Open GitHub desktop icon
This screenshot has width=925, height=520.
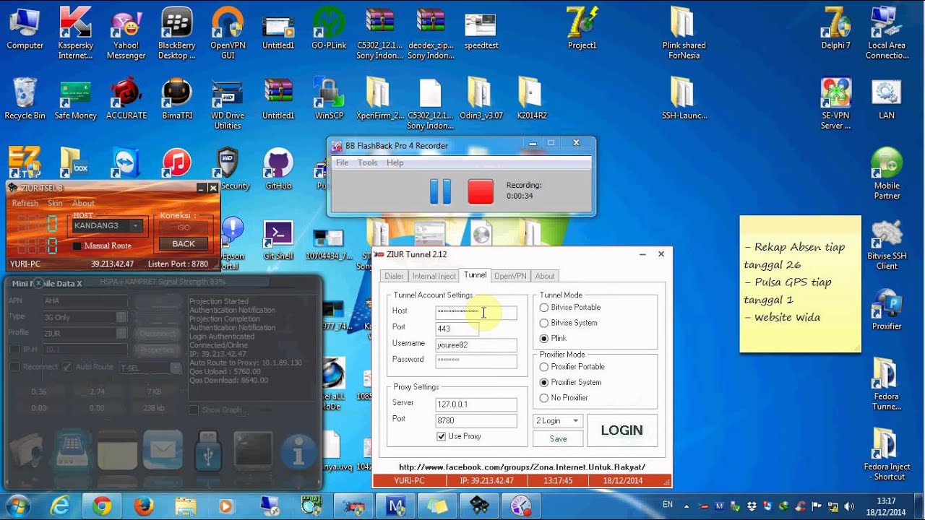[278, 170]
